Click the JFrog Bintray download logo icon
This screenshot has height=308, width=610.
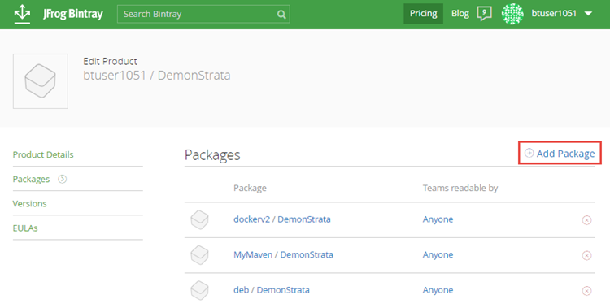click(x=22, y=14)
